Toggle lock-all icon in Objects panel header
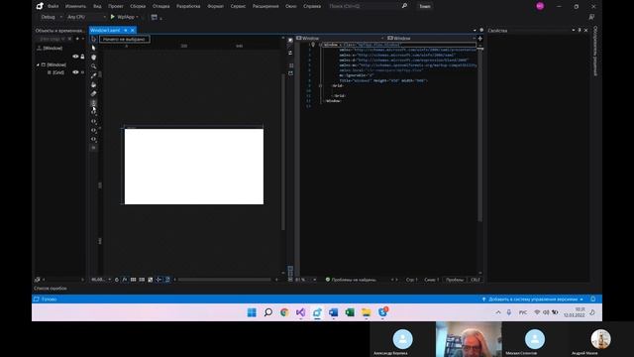The height and width of the screenshot is (357, 634). (x=82, y=57)
